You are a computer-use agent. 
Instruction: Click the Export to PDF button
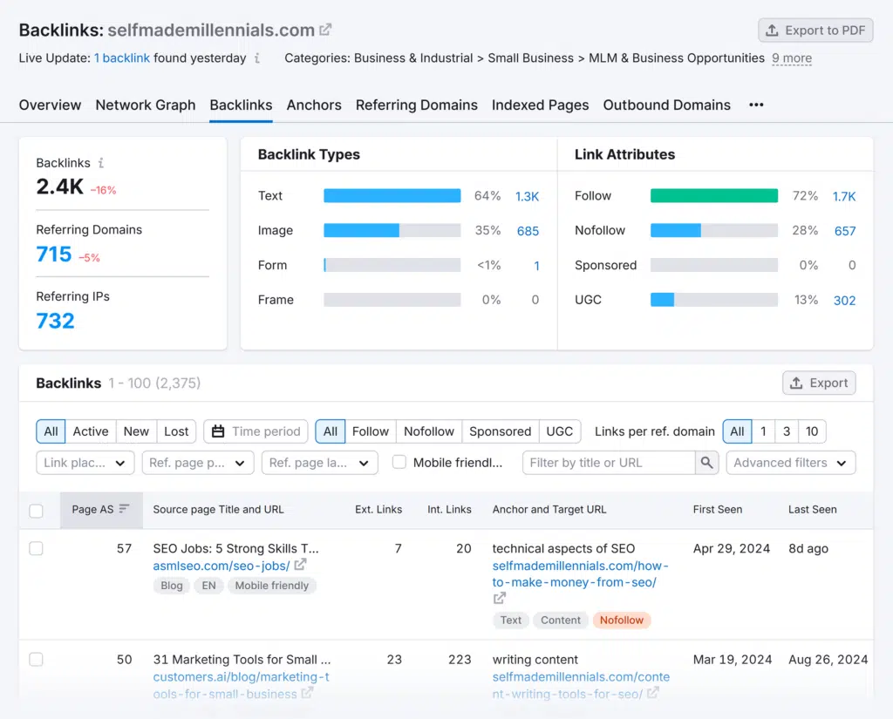pyautogui.click(x=815, y=31)
